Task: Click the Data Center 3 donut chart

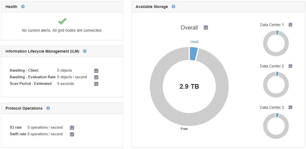Action: pos(265,126)
